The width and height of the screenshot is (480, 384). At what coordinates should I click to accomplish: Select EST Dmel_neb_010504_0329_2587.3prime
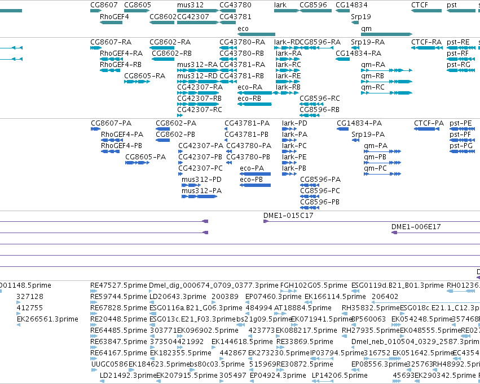[416, 342]
